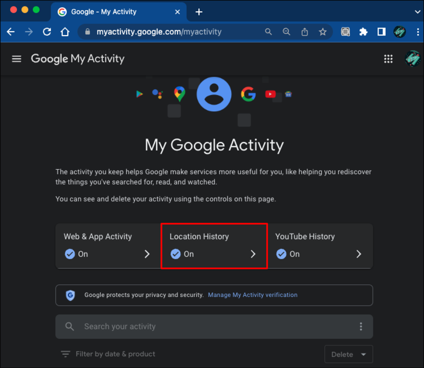Click the address bar URL myactivity.google.com
This screenshot has height=368, width=424.
coord(159,32)
